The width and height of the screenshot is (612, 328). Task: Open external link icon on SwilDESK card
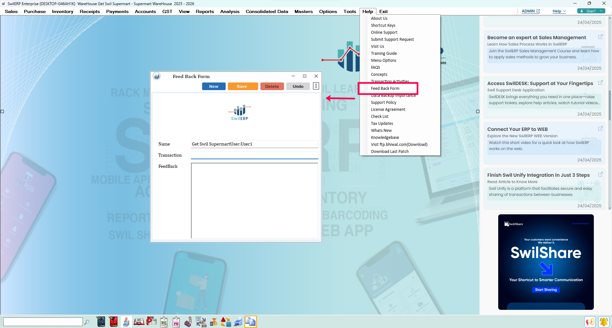[600, 83]
